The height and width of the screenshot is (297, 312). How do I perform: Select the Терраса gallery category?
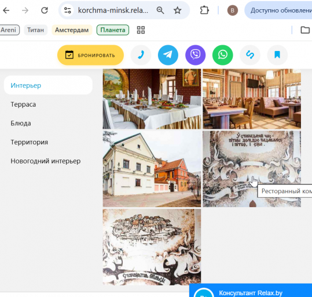click(x=23, y=104)
